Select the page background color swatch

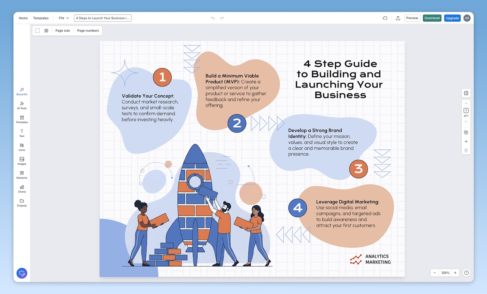point(37,30)
